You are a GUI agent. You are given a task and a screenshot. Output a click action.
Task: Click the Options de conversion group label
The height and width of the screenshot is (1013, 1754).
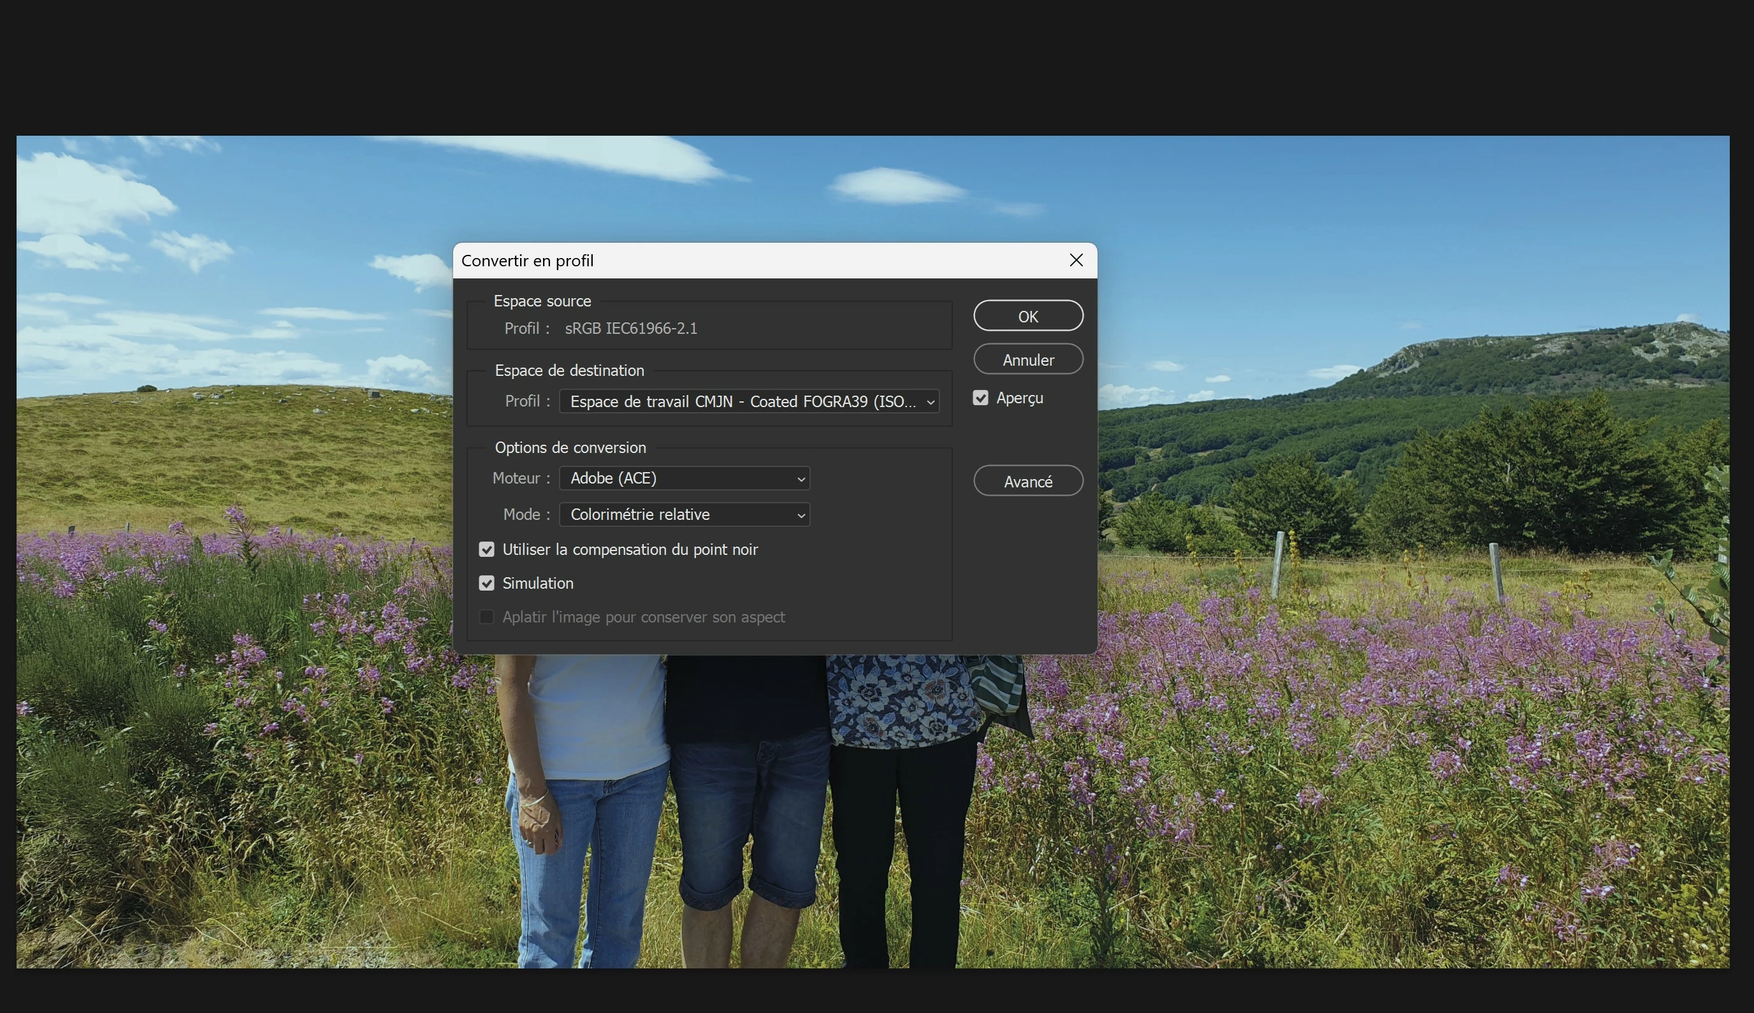569,447
